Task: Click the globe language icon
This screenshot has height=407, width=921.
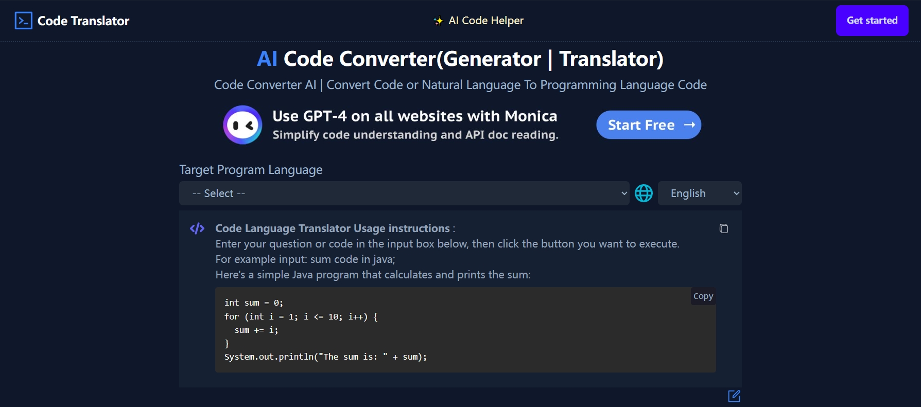Action: click(x=644, y=193)
